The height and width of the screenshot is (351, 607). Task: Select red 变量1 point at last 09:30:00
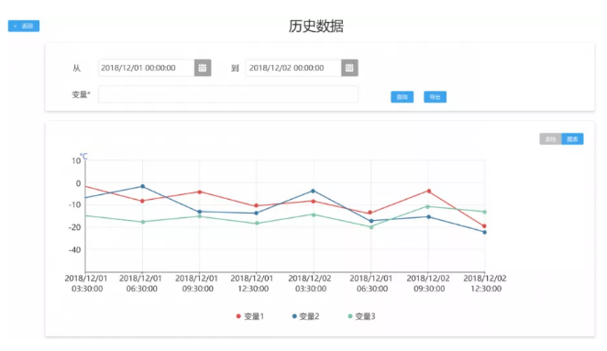[x=428, y=192]
